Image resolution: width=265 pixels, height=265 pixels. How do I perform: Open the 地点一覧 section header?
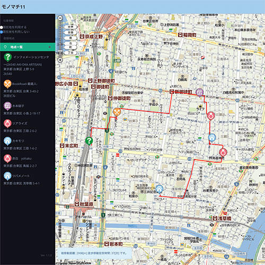[28, 47]
